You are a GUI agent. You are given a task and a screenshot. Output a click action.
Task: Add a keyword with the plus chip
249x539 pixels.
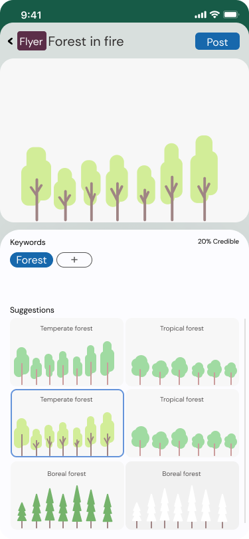pyautogui.click(x=74, y=260)
